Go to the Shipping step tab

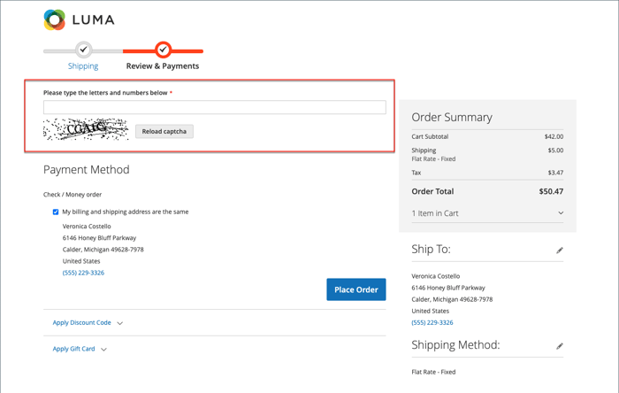[83, 65]
